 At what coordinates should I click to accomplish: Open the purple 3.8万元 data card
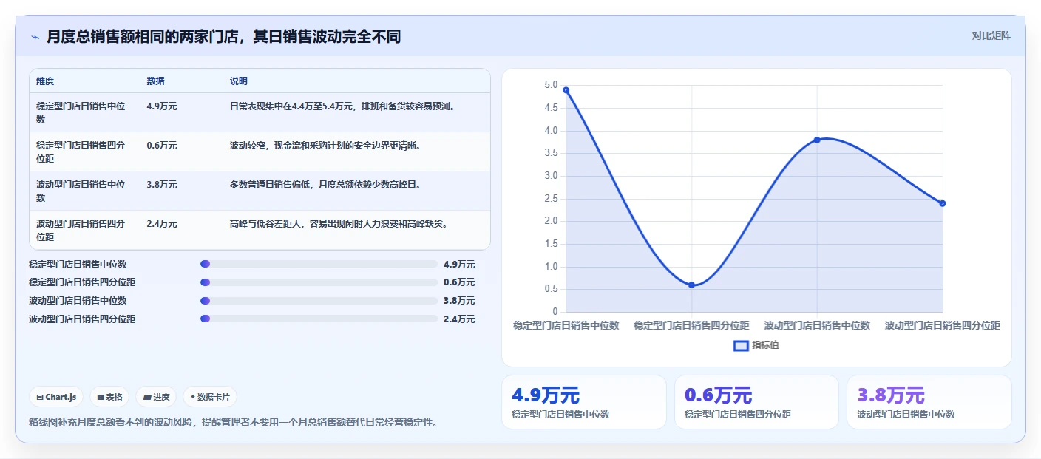point(929,402)
